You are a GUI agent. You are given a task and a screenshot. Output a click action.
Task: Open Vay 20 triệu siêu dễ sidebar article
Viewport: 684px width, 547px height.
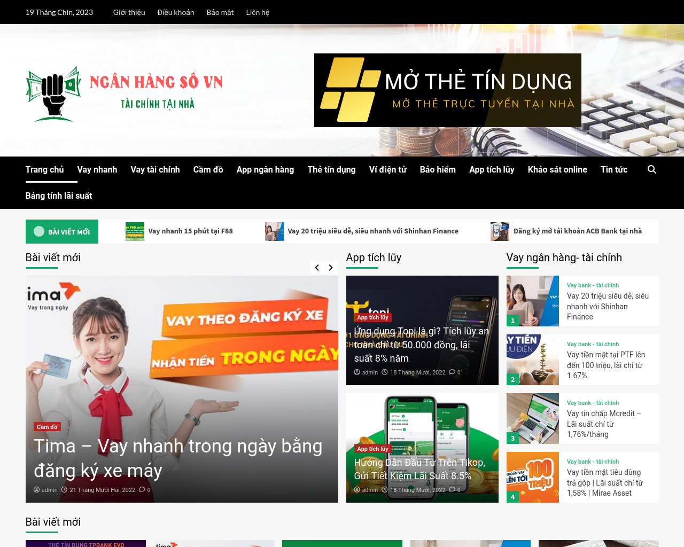pyautogui.click(x=608, y=306)
